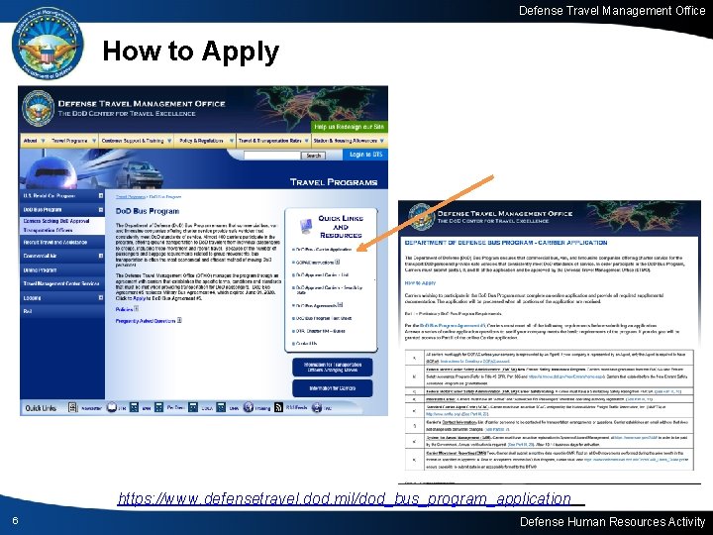Screen dimensions: 713x535
Task: Open the DTR Chapter 104 - Buses link
Action: click(320, 331)
